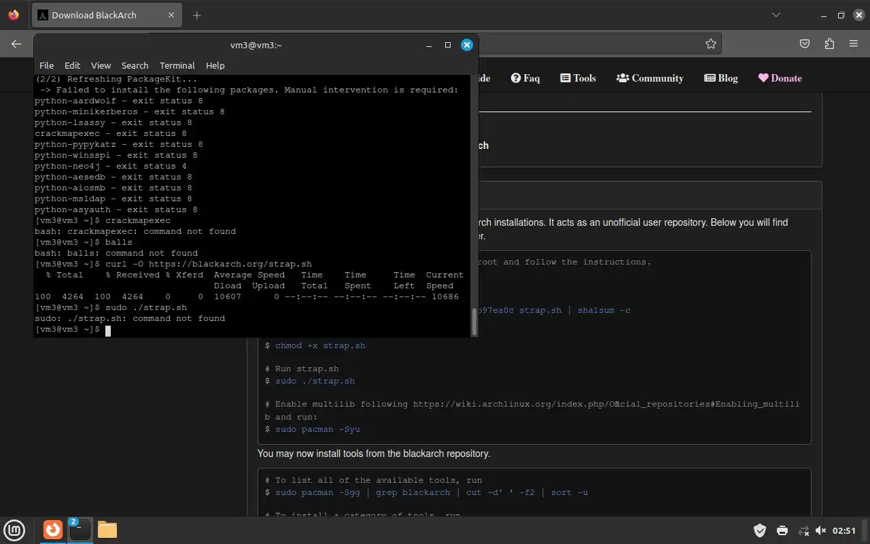Select the Download BlackArch tab
The width and height of the screenshot is (870, 544).
[107, 15]
